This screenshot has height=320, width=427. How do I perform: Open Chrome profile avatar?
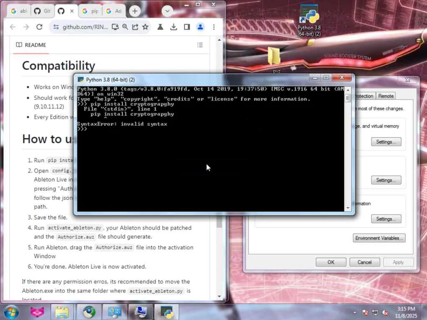coord(201,27)
